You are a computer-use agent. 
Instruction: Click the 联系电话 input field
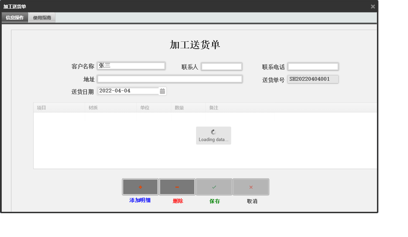[x=313, y=66]
